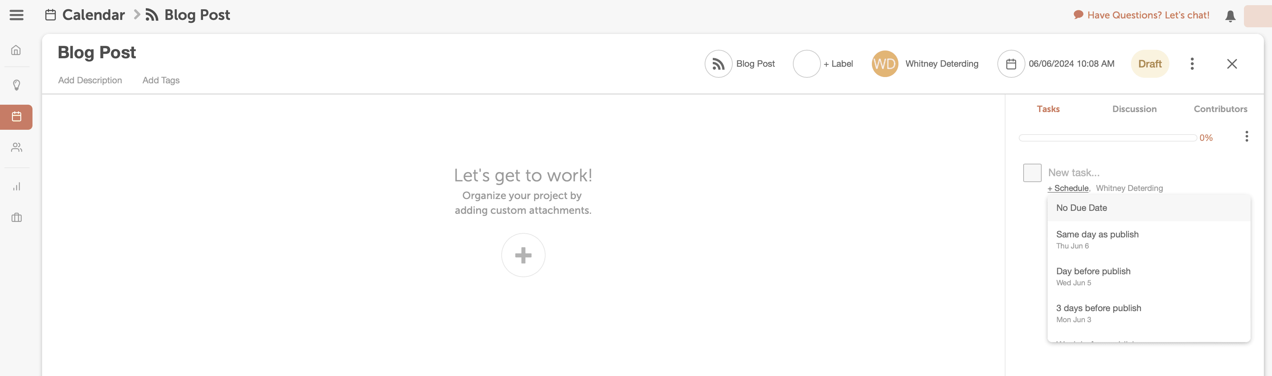Open notifications bell
Viewport: 1272px width, 376px height.
coord(1230,16)
